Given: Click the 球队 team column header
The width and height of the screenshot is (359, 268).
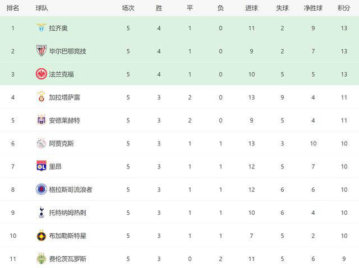Looking at the screenshot, I should [42, 8].
